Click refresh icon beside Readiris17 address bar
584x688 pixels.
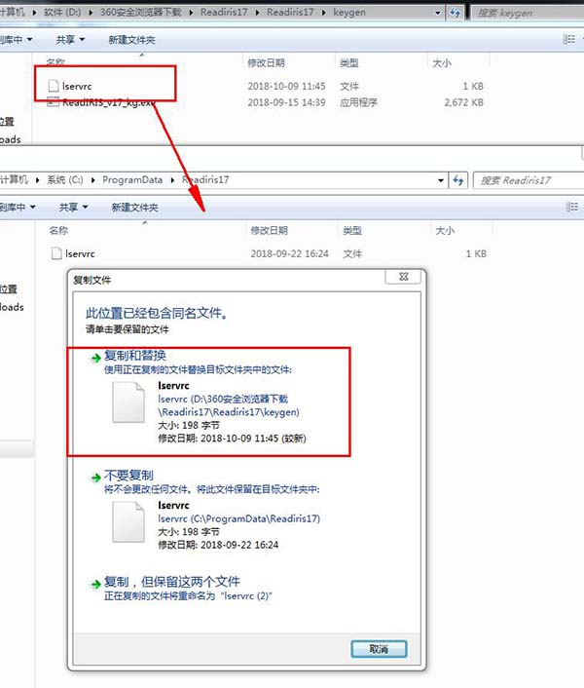[456, 180]
